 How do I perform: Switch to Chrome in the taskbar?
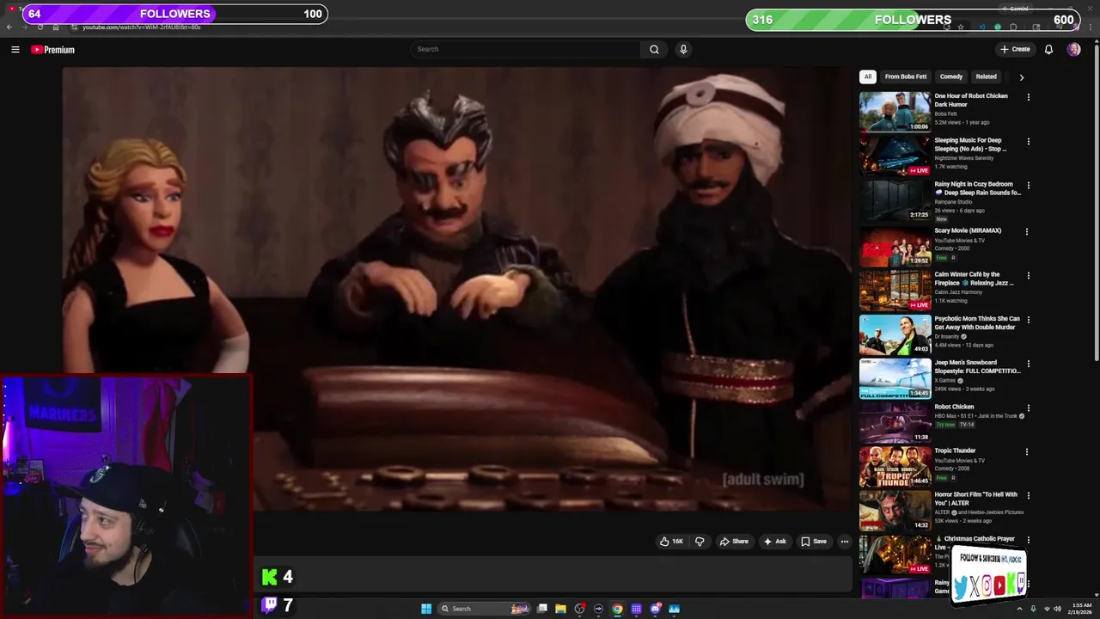[617, 609]
